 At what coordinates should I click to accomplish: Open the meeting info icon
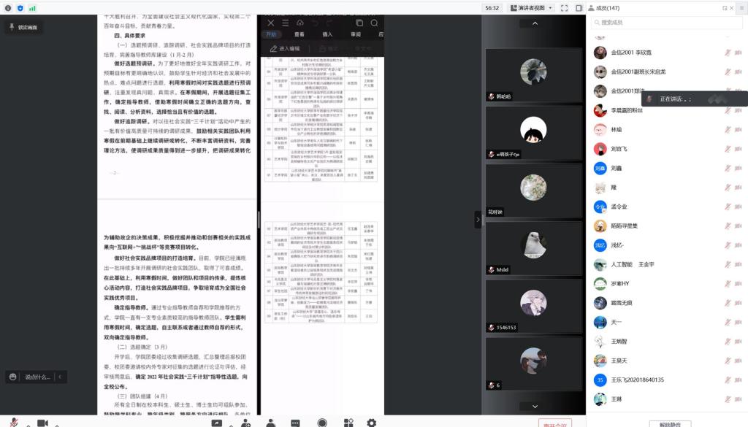pyautogui.click(x=8, y=8)
